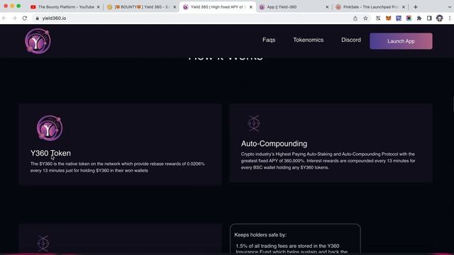
Task: Close the active Yield 360 tab
Action: point(250,7)
